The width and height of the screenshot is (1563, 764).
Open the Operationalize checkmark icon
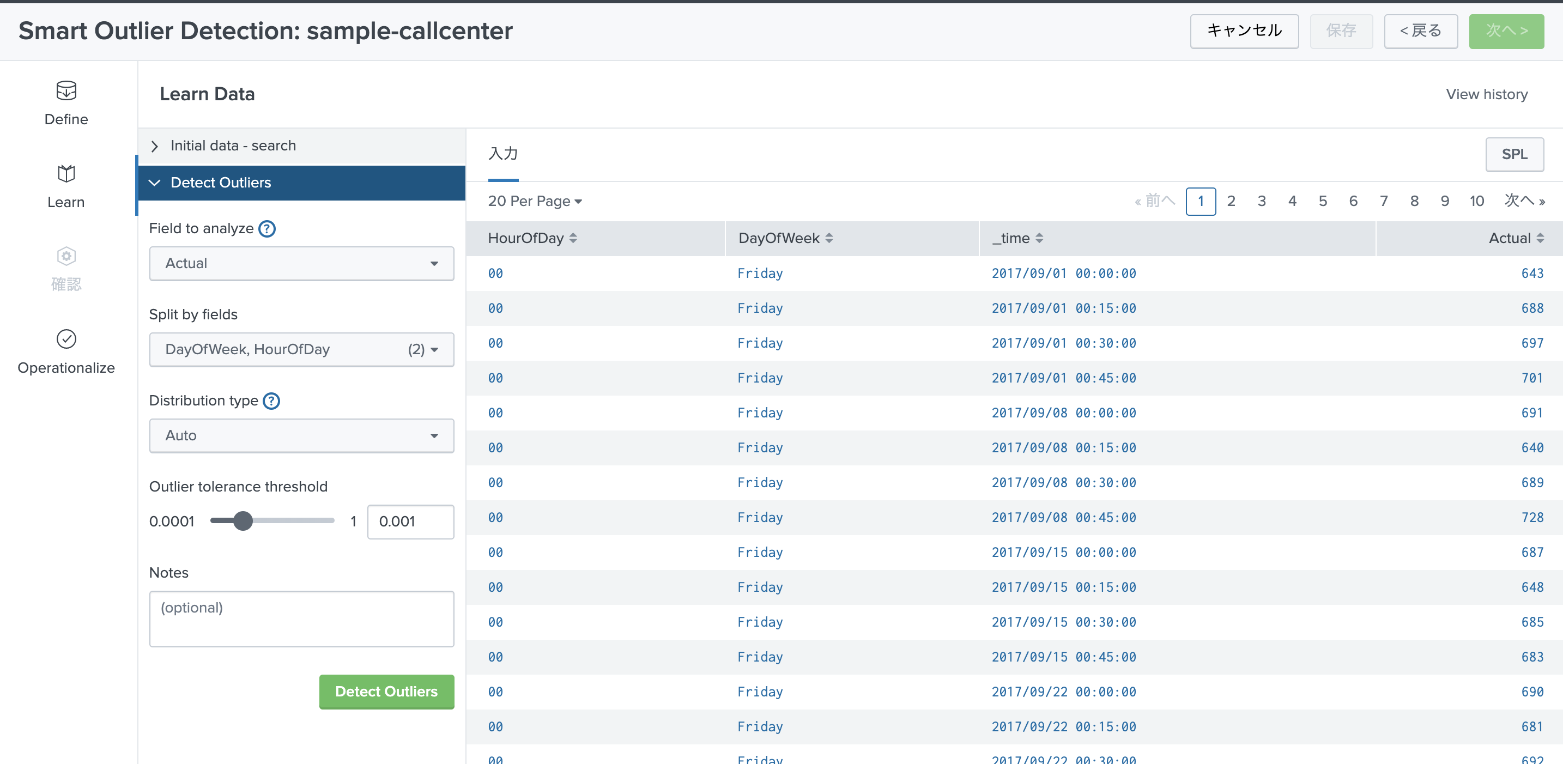tap(66, 338)
